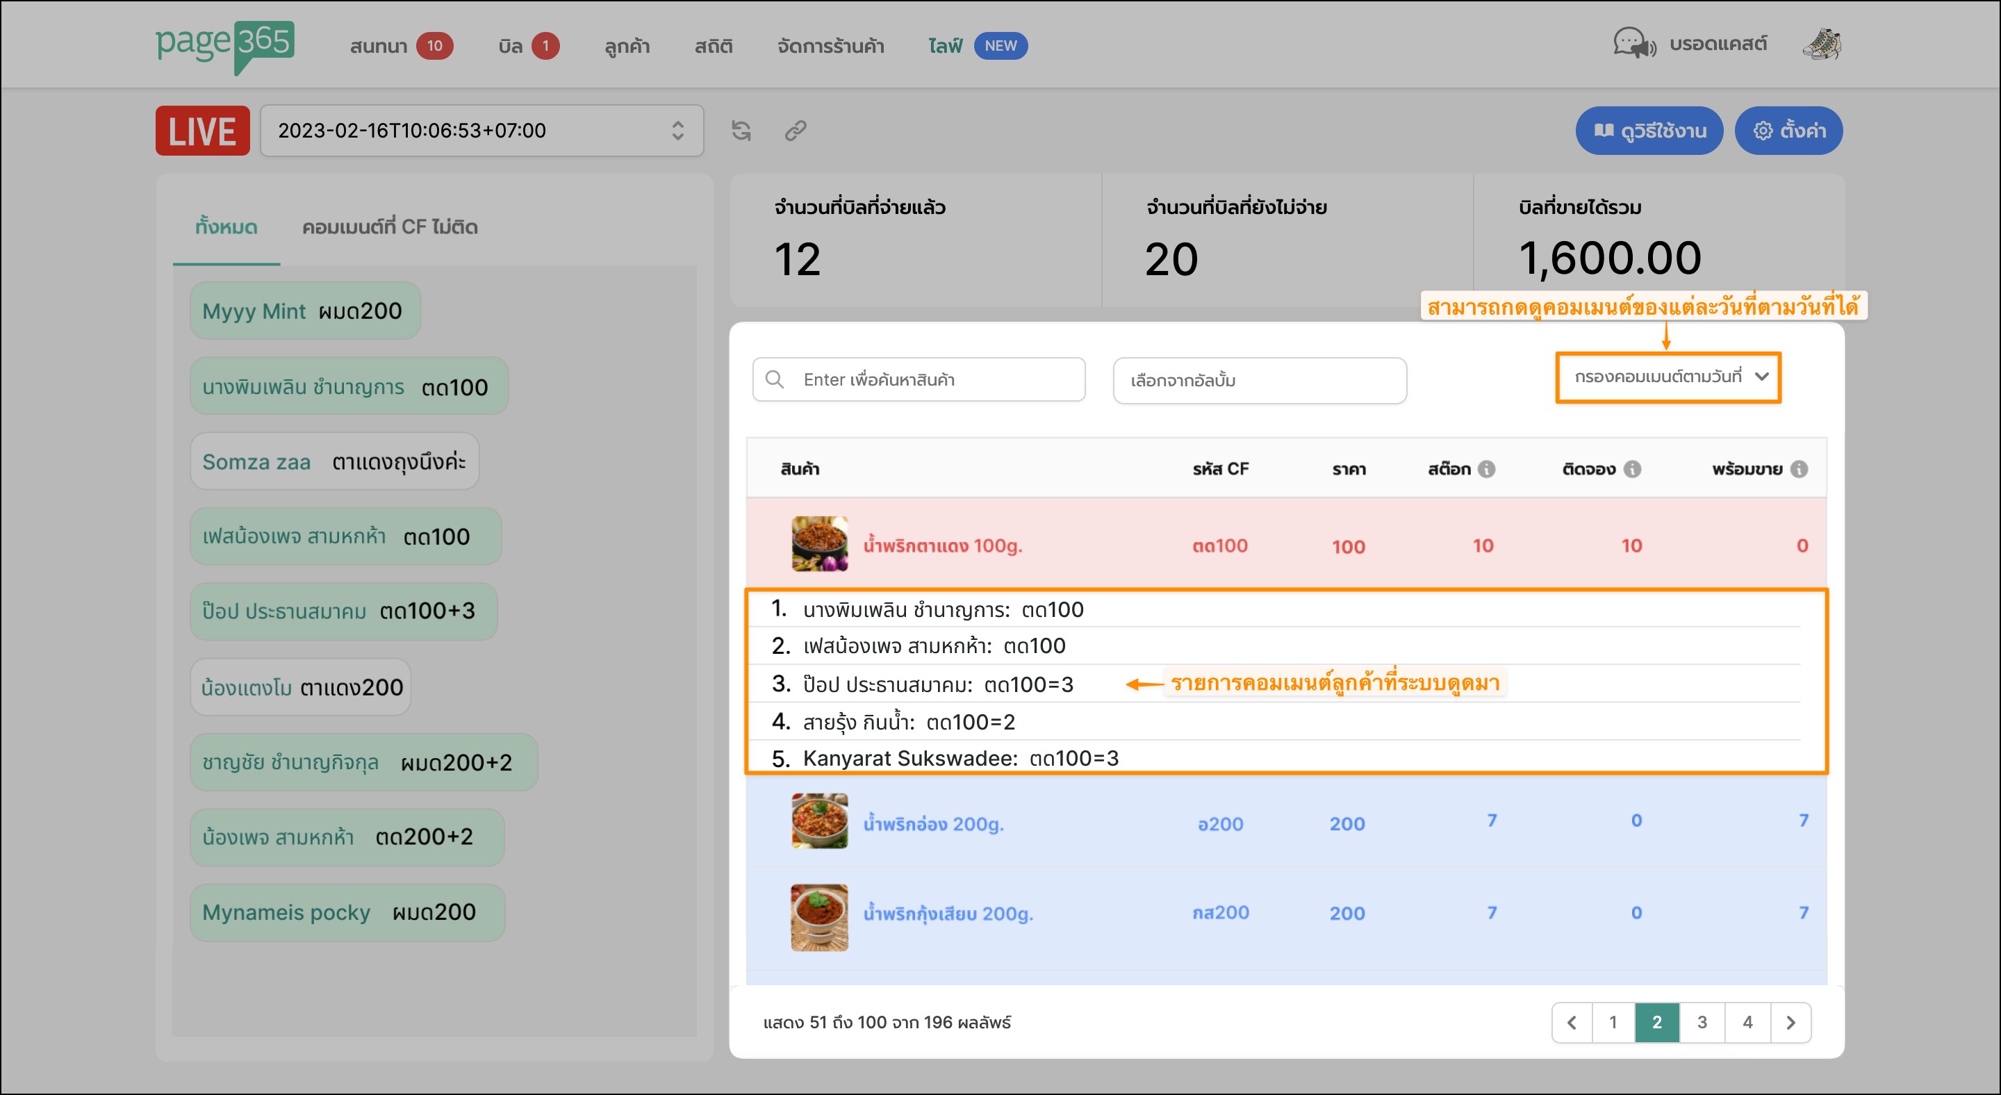Click the stock column info icon
The image size is (2001, 1095).
click(1486, 469)
